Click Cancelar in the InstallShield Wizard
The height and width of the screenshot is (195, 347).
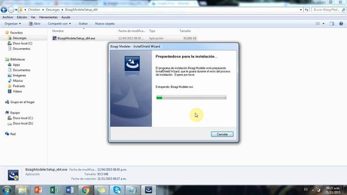coord(222,134)
